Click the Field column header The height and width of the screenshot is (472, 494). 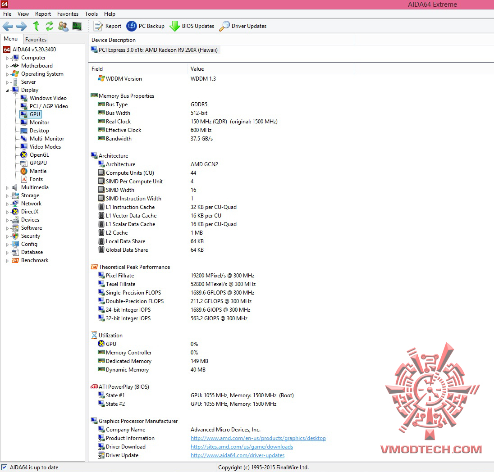coord(138,68)
